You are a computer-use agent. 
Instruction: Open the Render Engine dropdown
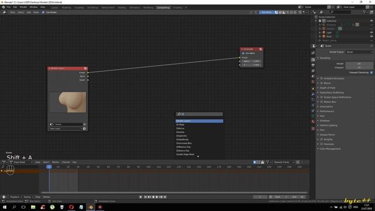point(359,52)
